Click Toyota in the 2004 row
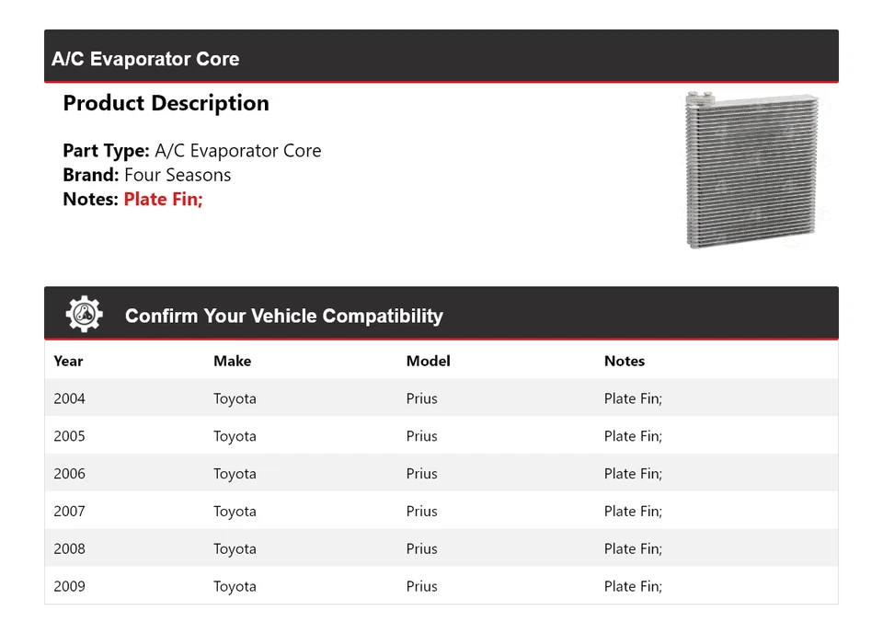The image size is (883, 634). [235, 398]
